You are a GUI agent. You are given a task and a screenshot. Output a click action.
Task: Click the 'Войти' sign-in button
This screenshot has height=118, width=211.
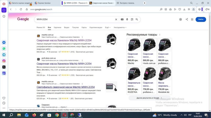[201, 19]
